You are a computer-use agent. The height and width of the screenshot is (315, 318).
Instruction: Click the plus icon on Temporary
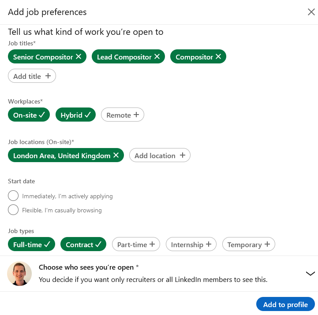pyautogui.click(x=267, y=245)
